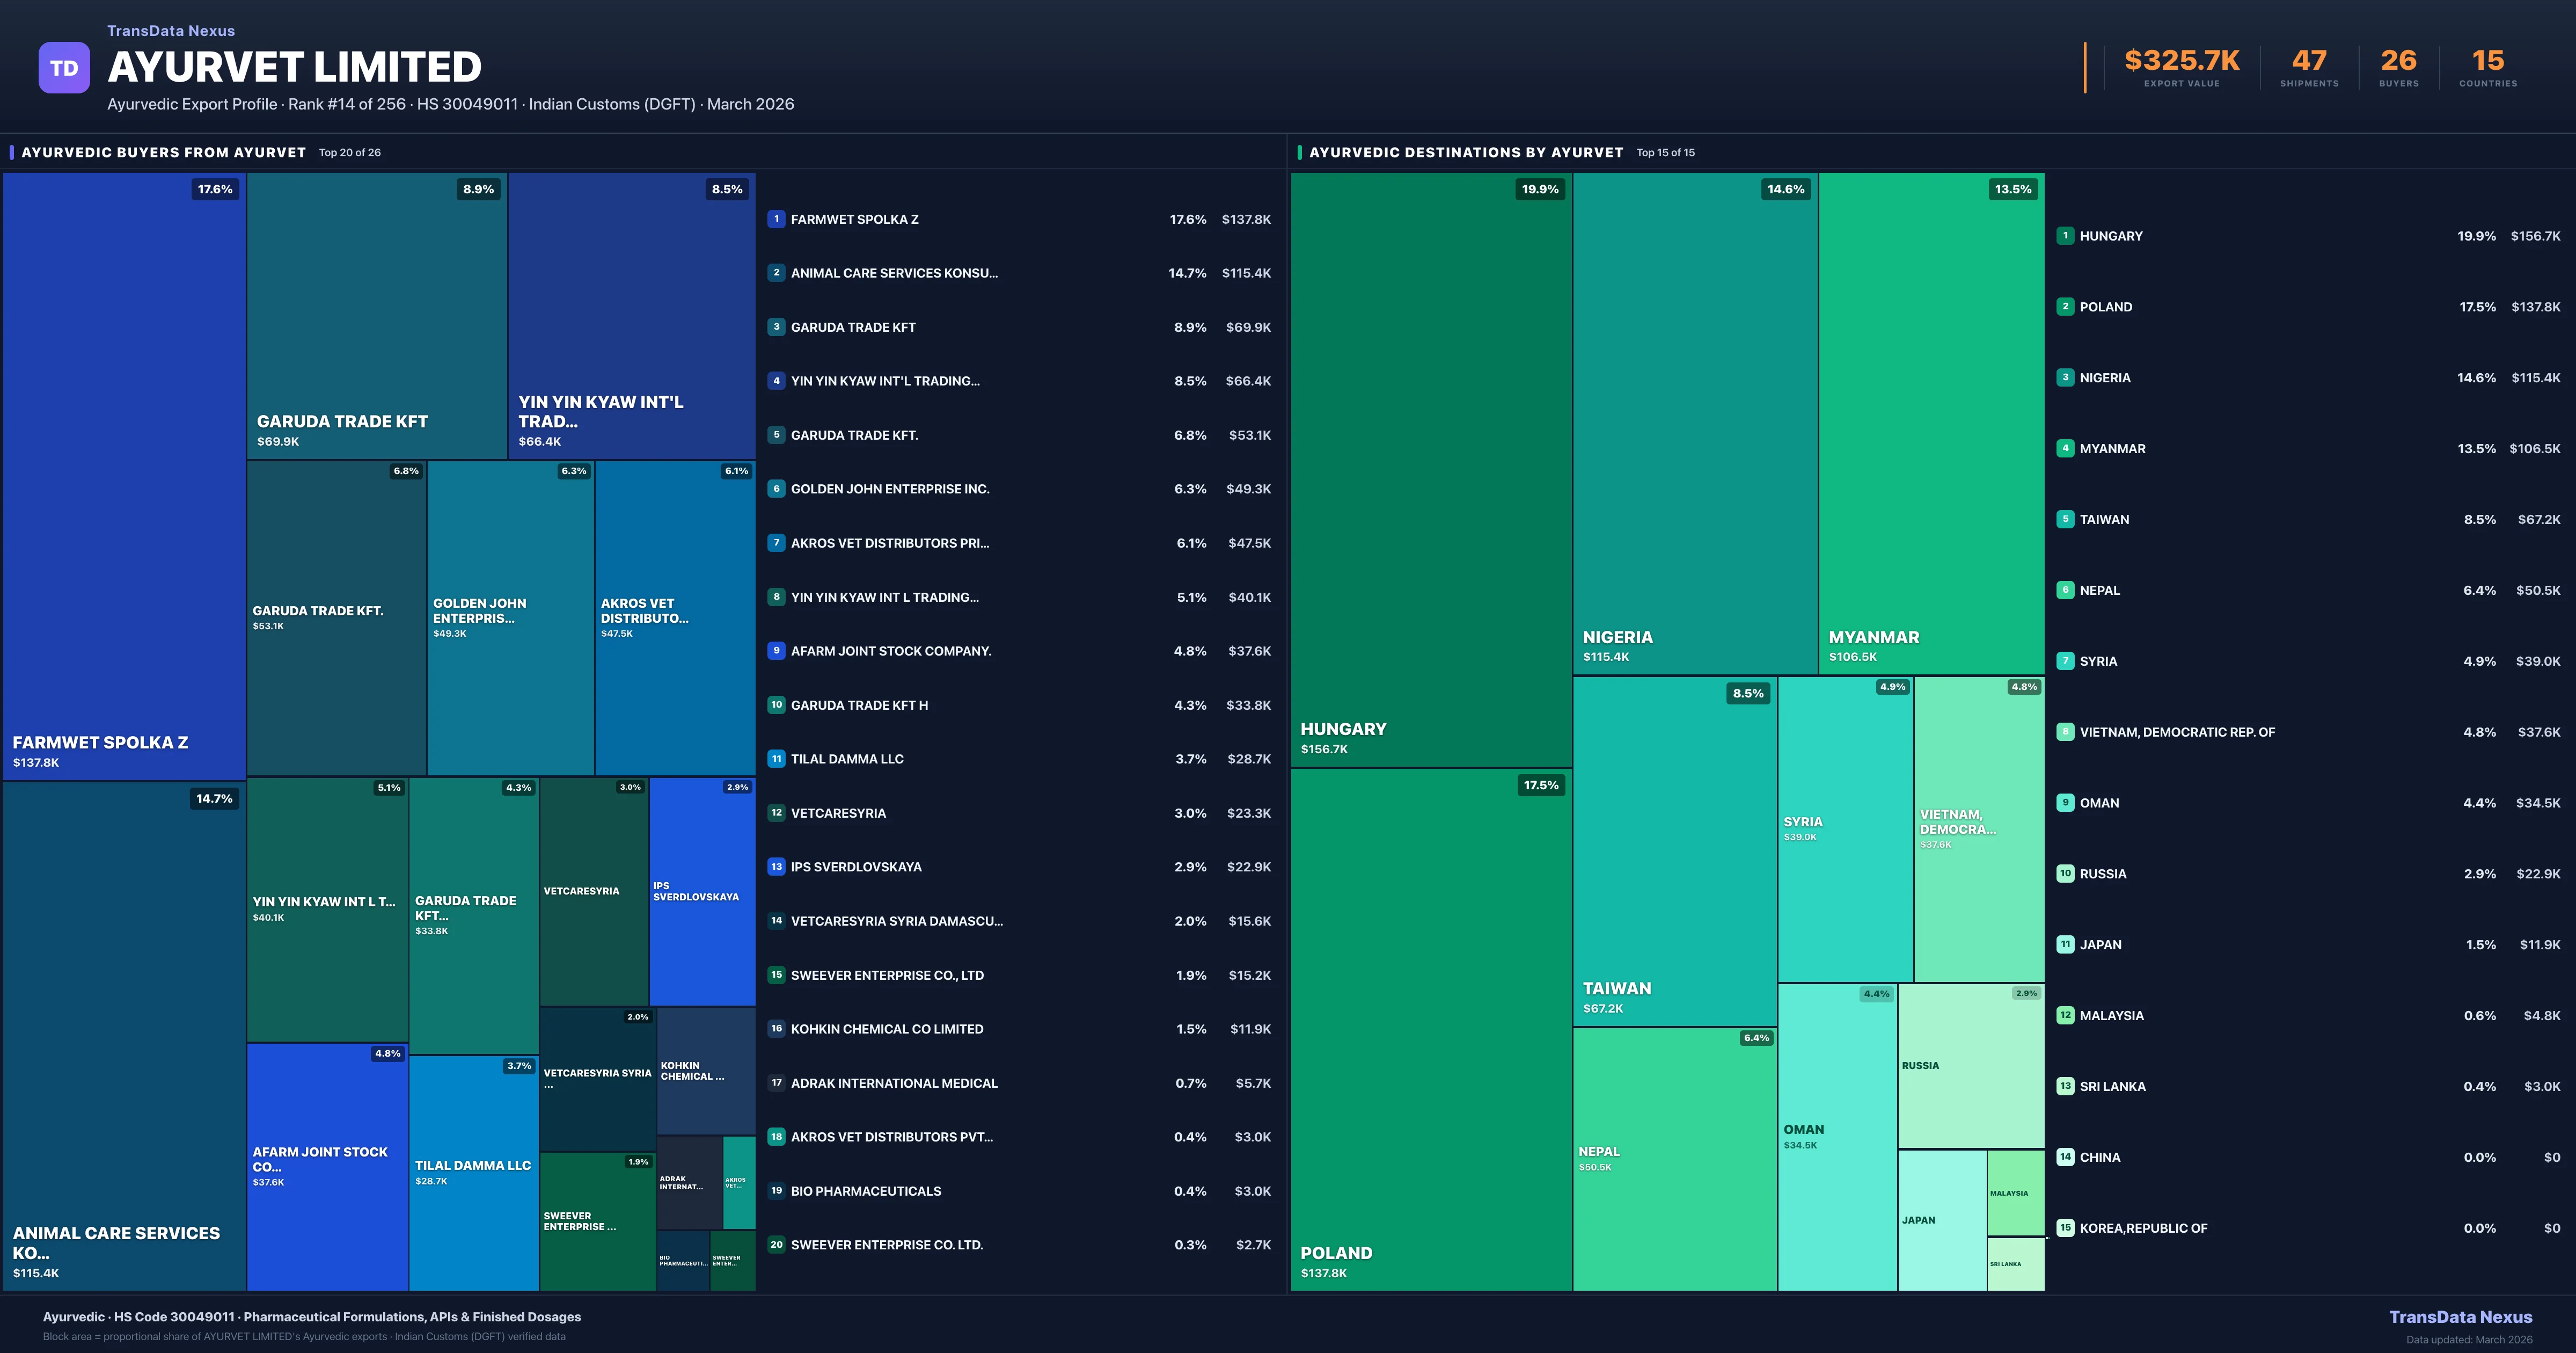Image resolution: width=2576 pixels, height=1353 pixels.
Task: Click rank badge 1 next to HUNGARY
Action: pyautogui.click(x=2065, y=236)
